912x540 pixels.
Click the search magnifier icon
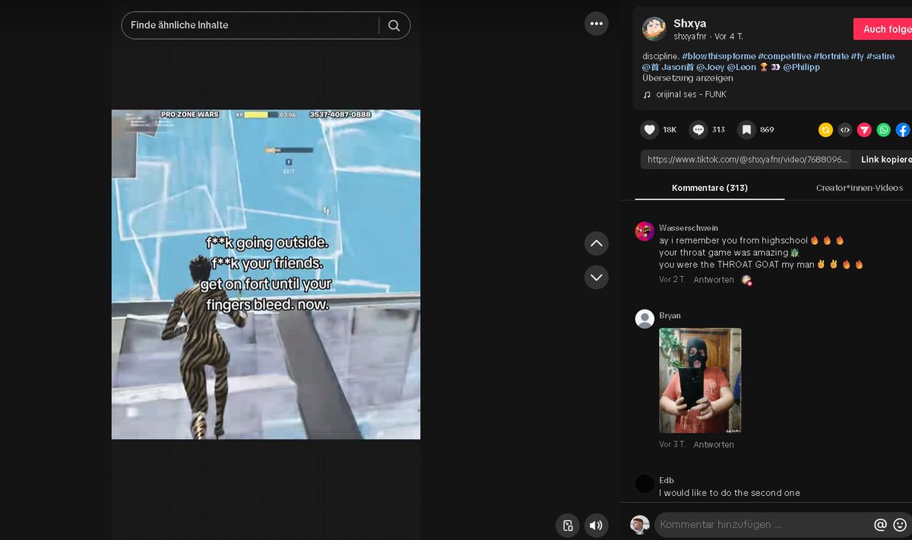pyautogui.click(x=394, y=25)
